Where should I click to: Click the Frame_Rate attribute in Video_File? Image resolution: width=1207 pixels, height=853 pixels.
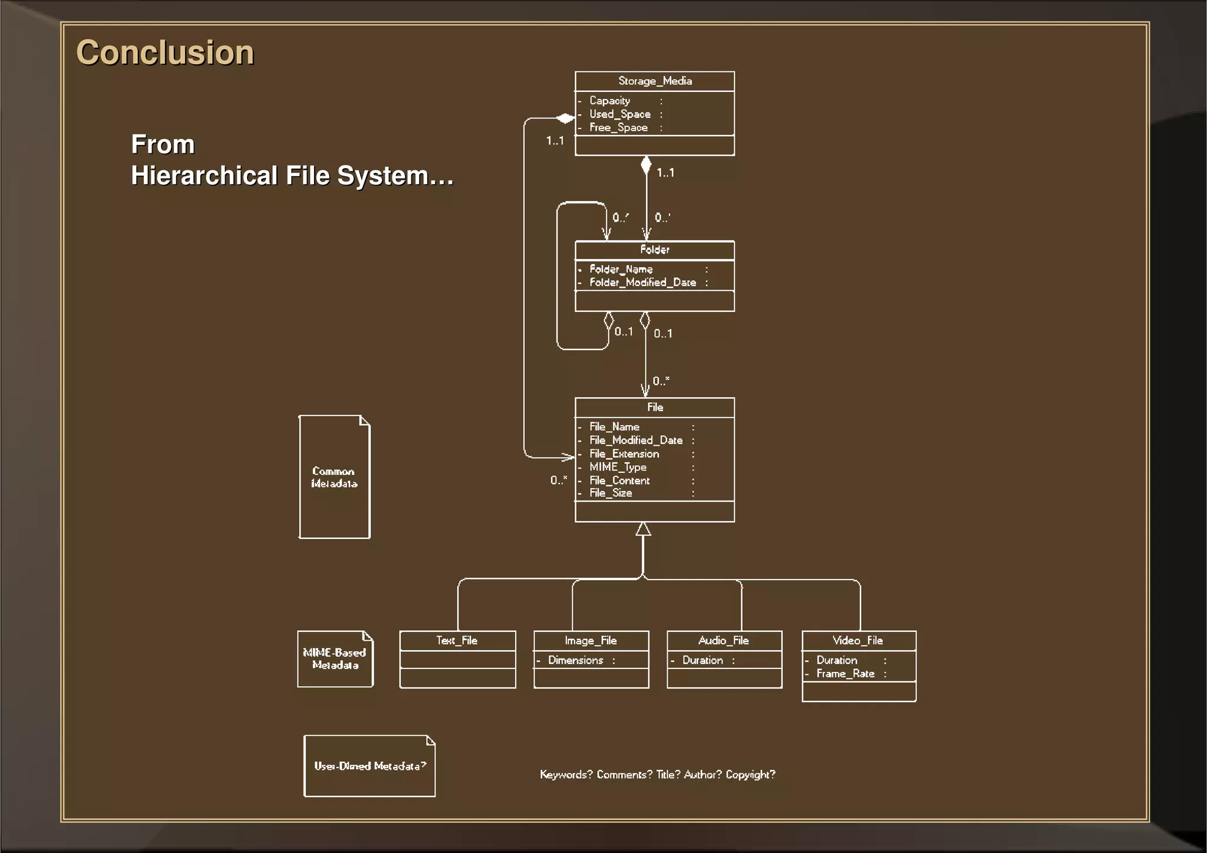click(845, 674)
